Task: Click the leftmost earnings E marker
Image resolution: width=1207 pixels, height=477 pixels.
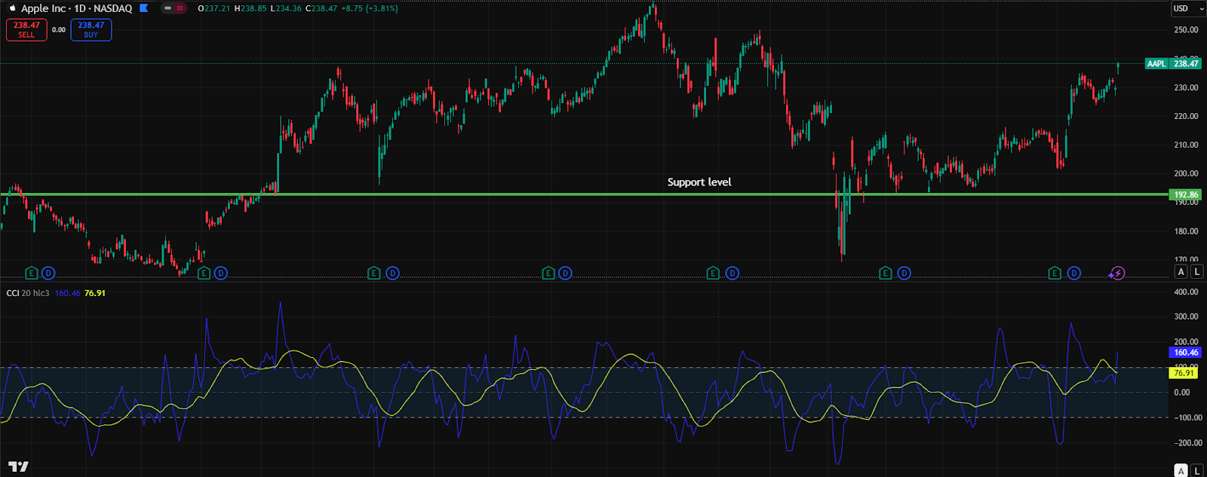Action: pyautogui.click(x=32, y=273)
